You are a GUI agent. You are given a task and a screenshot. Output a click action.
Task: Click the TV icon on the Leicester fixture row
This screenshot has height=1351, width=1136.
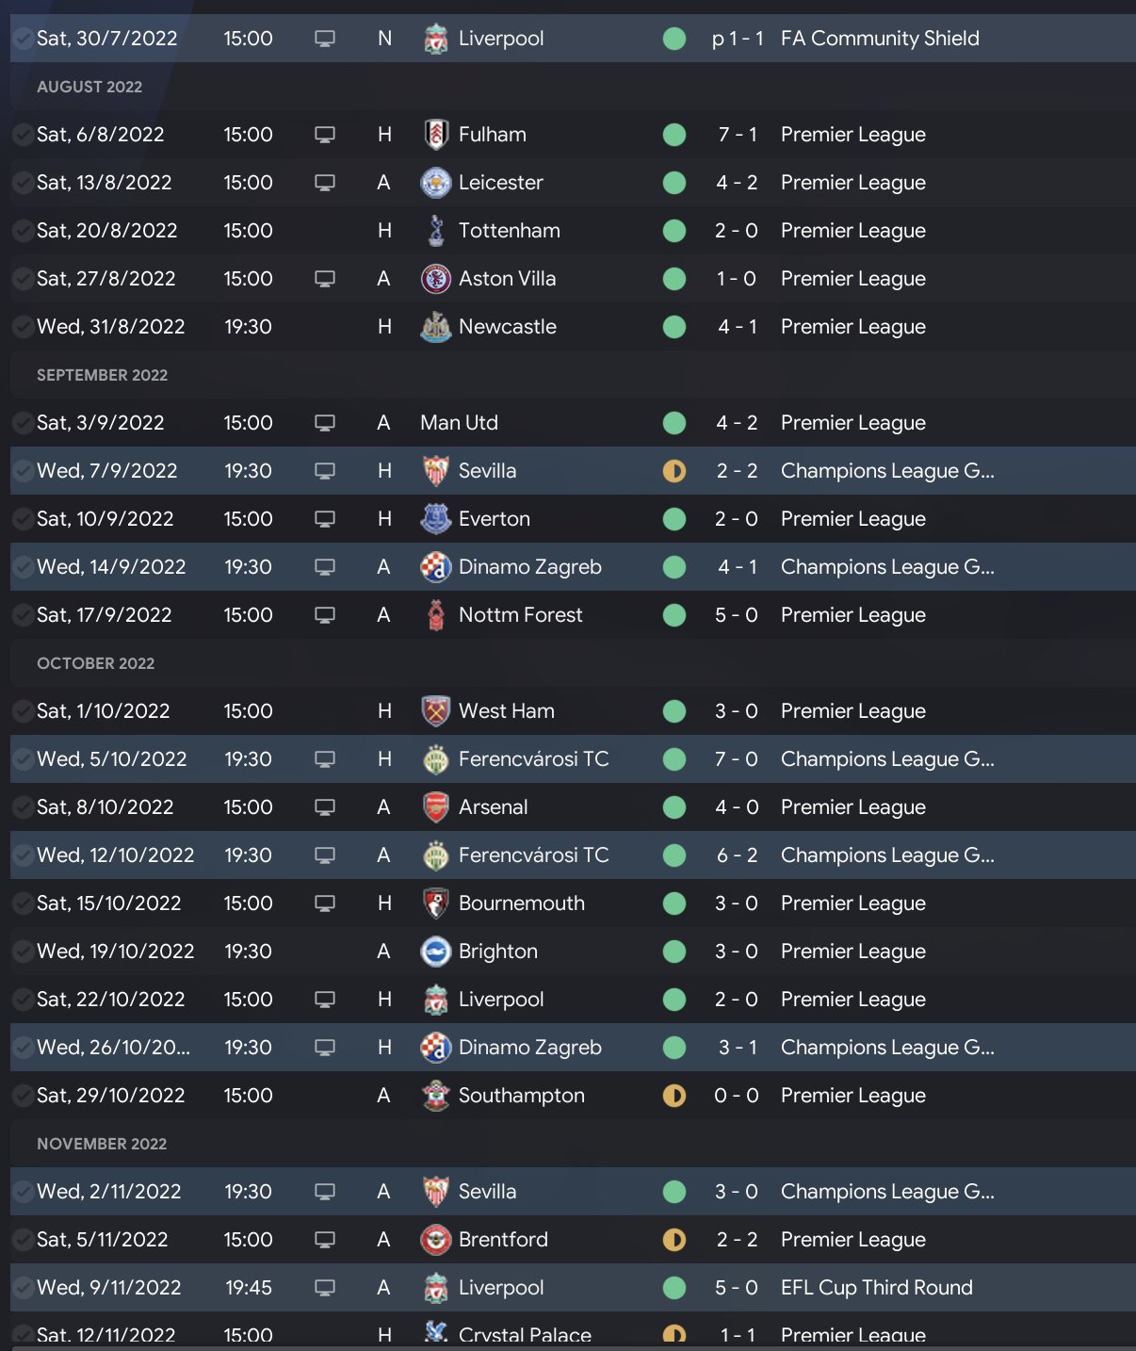click(x=325, y=183)
